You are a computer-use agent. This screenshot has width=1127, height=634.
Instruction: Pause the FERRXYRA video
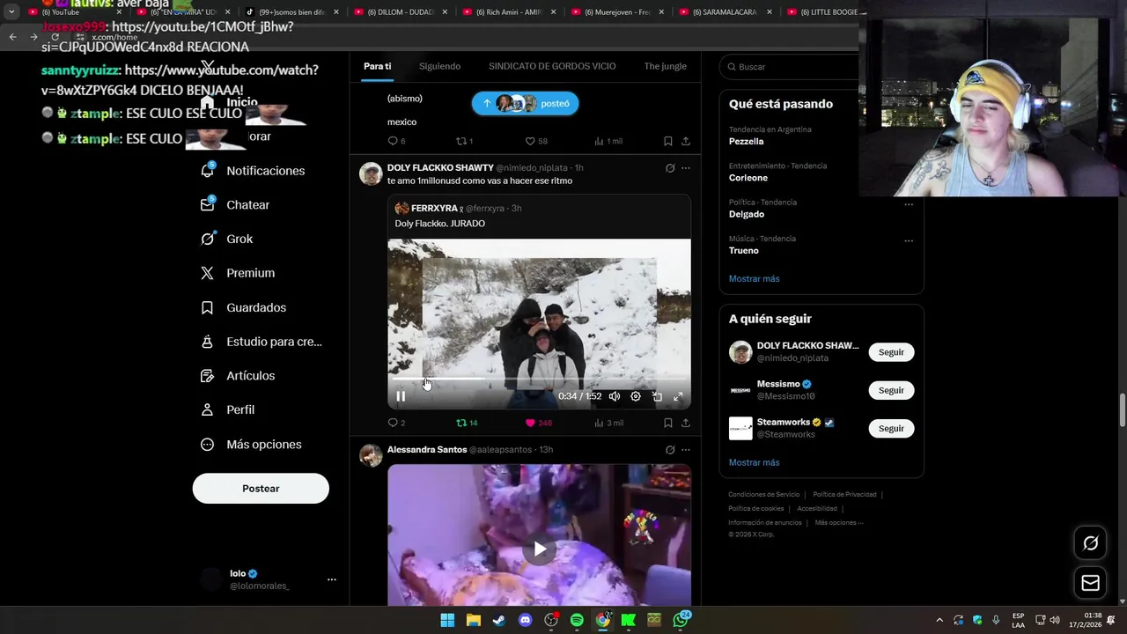tap(401, 396)
